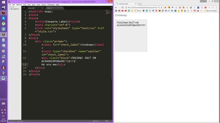This screenshot has width=220, height=123.
Task: Open Skype from the taskbar
Action: 3,18
